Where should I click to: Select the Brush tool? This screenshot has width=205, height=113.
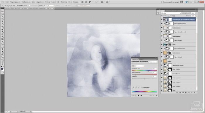point(2,29)
